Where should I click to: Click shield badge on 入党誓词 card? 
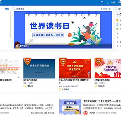pyautogui.click(x=99, y=61)
